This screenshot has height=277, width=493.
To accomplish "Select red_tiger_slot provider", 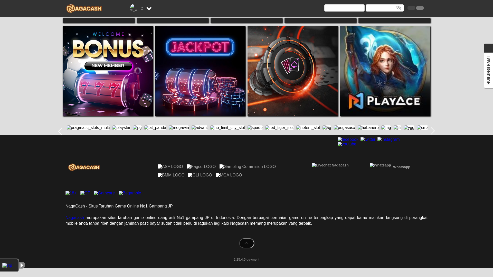I will [279, 128].
